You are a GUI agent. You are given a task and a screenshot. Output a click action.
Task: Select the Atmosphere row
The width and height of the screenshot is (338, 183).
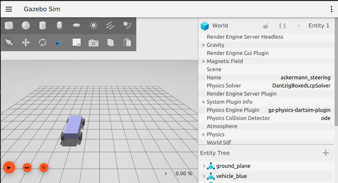click(x=266, y=126)
